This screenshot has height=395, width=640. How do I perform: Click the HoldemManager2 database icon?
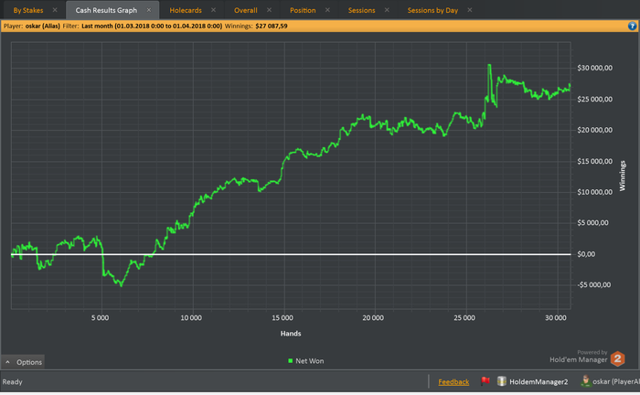pos(502,381)
